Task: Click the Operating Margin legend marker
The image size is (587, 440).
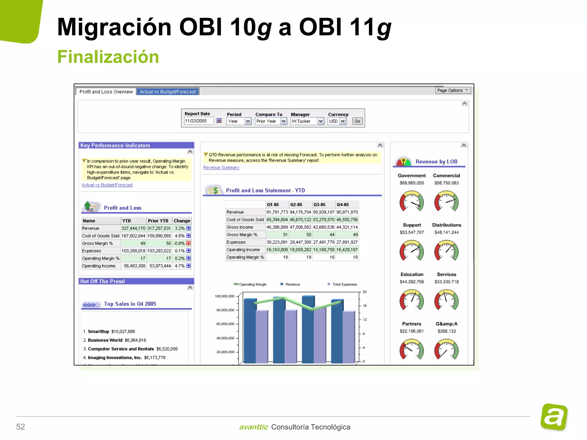Action: point(236,284)
